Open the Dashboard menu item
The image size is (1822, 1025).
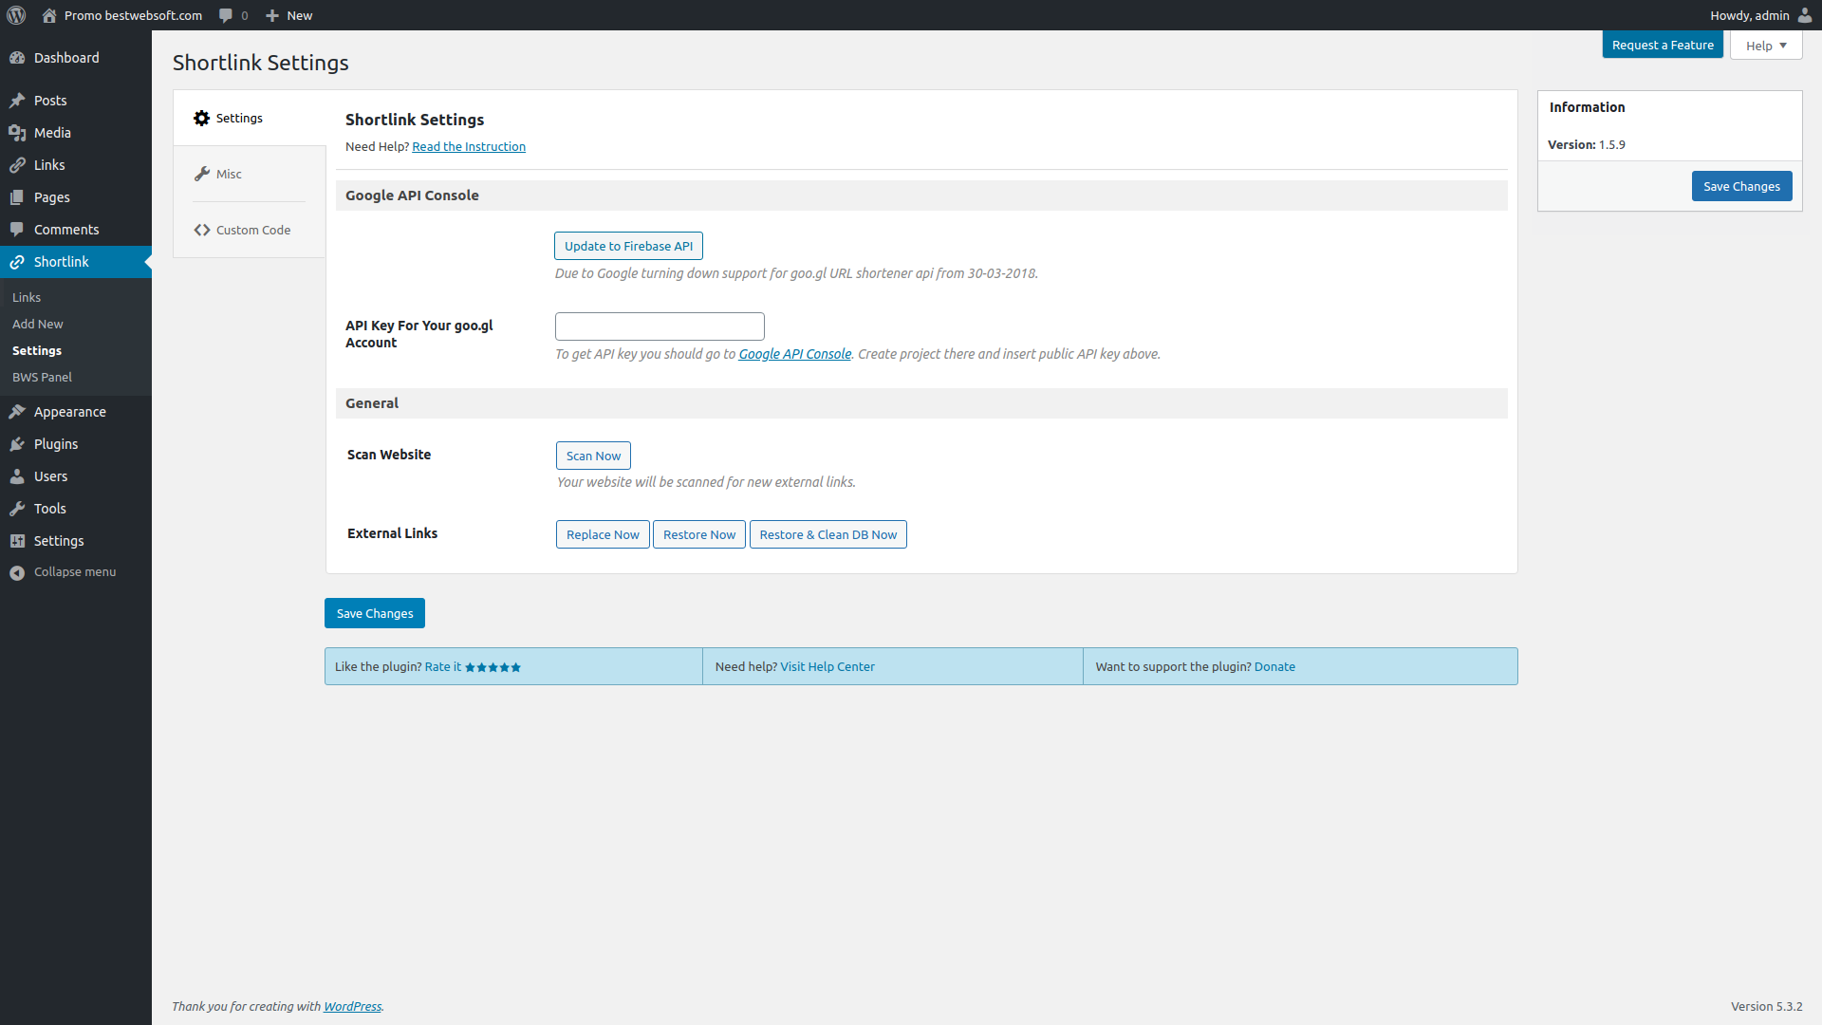76,58
